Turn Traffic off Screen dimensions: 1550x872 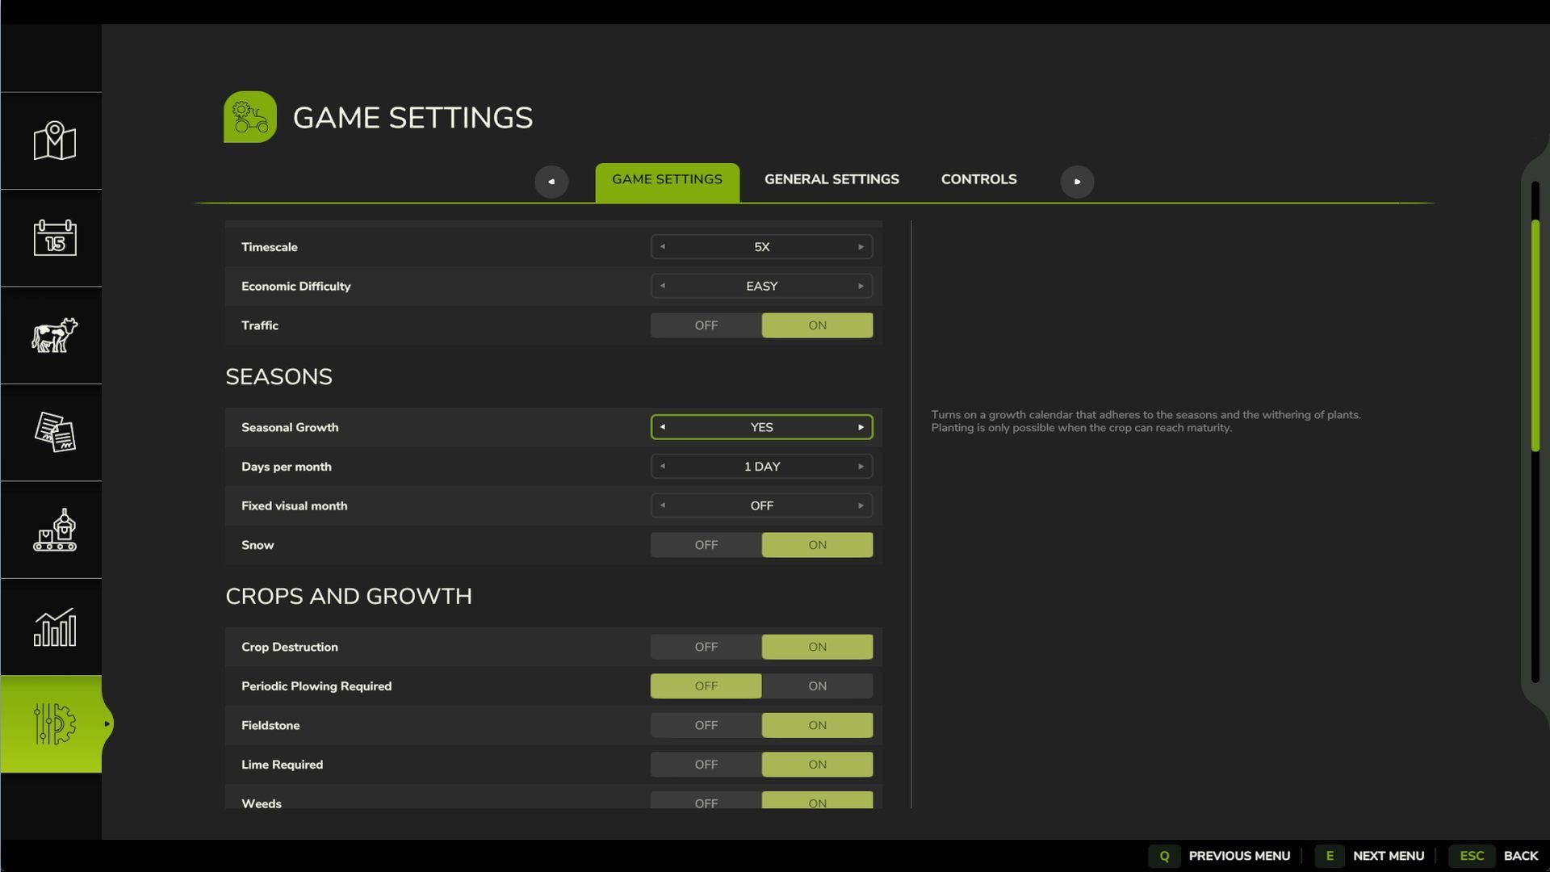(706, 325)
